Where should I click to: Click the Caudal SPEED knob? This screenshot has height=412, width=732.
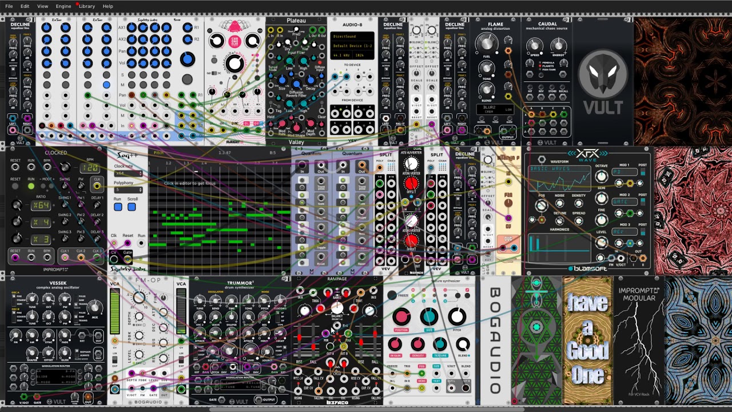point(534,45)
